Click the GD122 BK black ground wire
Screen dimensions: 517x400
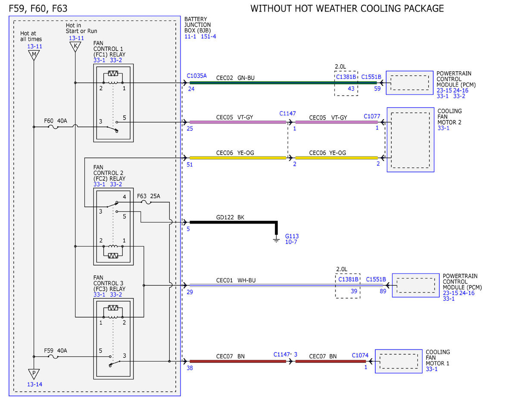(234, 222)
